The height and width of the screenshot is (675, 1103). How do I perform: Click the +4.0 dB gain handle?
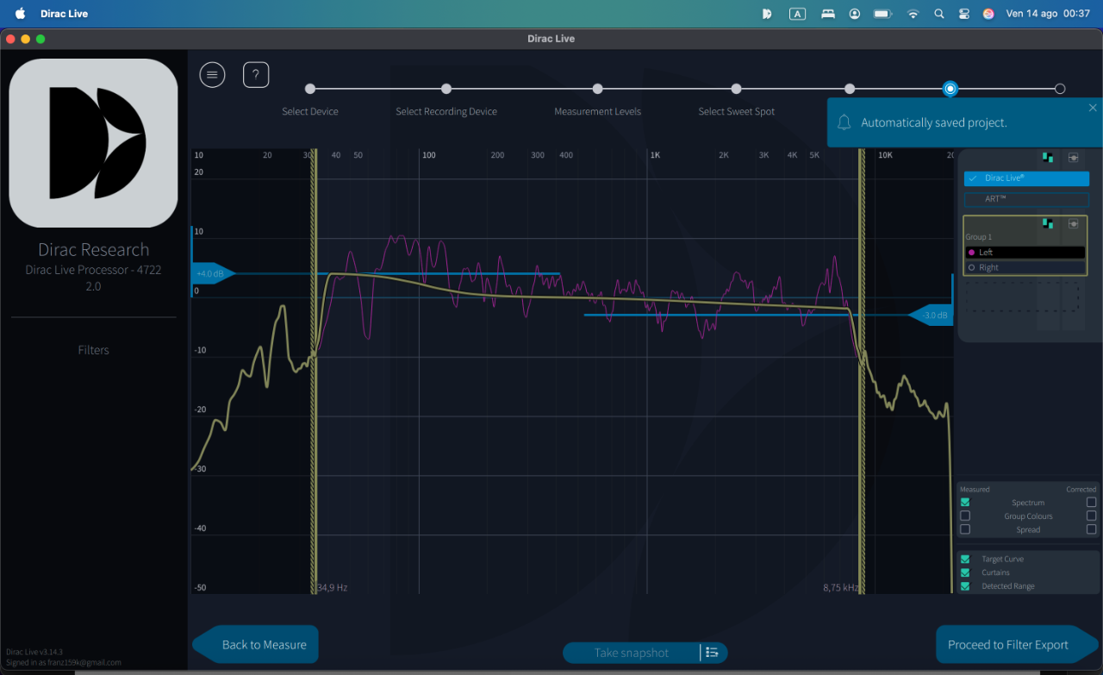(x=212, y=274)
